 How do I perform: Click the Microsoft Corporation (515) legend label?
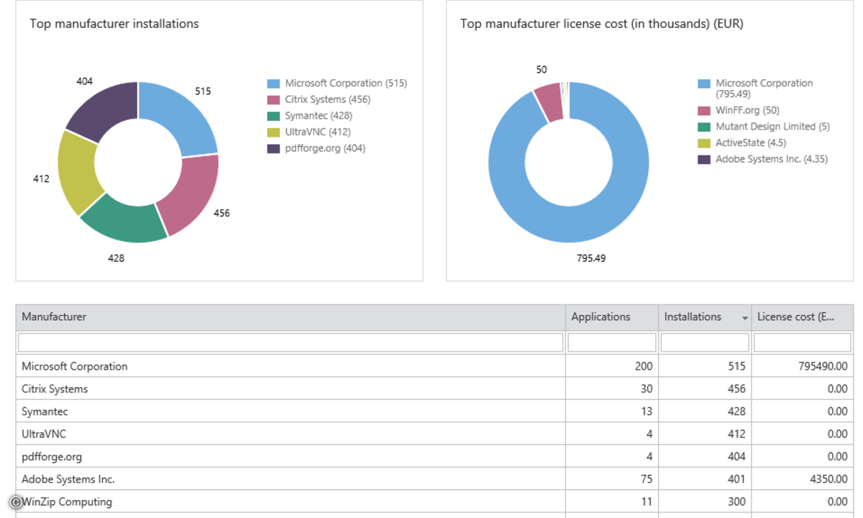click(346, 83)
